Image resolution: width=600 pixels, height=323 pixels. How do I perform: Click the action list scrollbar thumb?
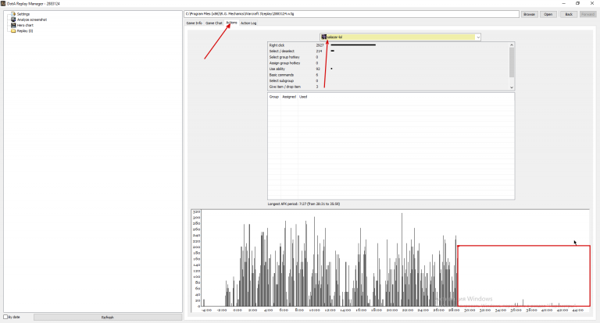(x=512, y=62)
